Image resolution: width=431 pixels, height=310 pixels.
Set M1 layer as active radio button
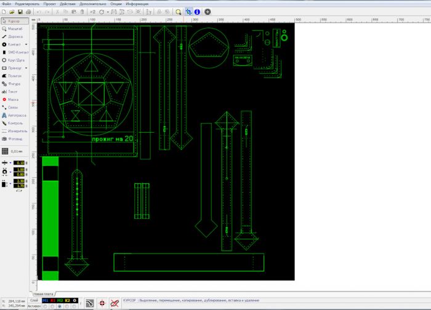point(46,305)
